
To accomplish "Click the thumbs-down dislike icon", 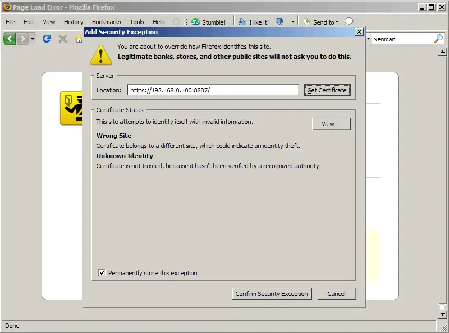I will tap(279, 21).
